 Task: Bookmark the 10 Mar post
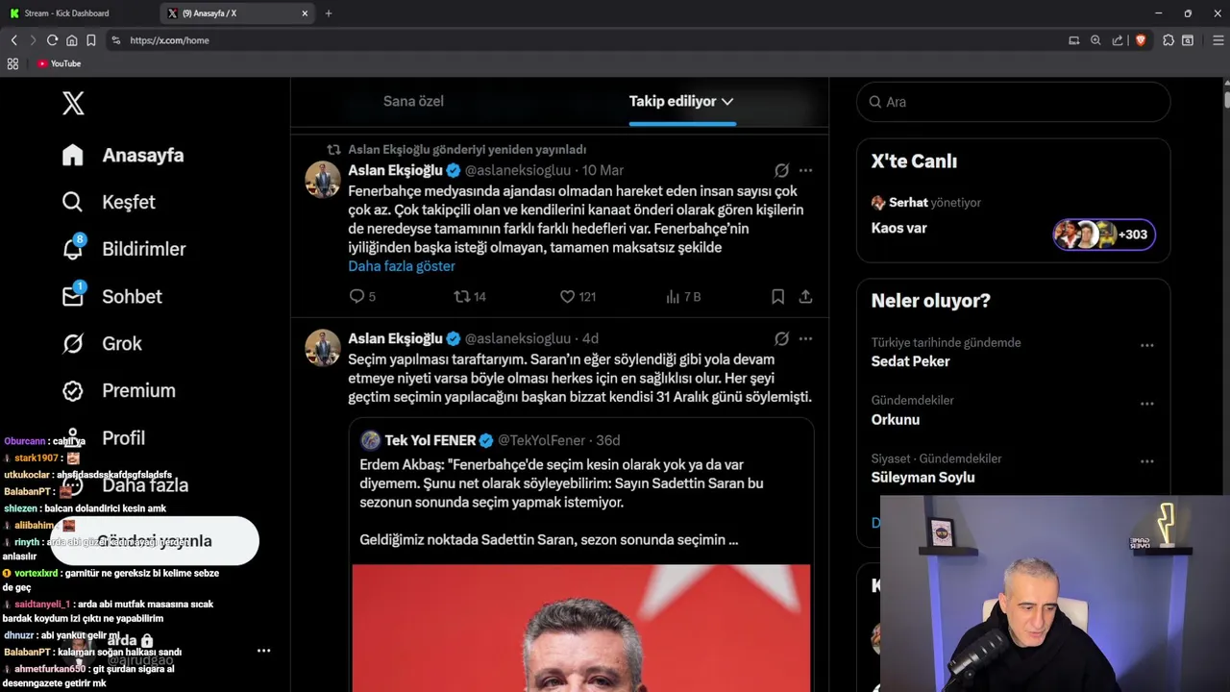point(777,296)
